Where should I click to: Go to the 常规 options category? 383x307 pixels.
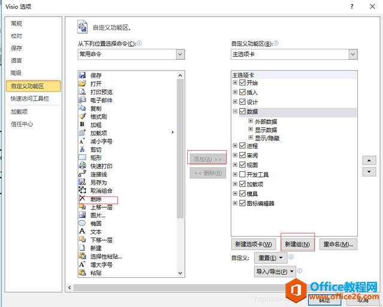point(16,23)
